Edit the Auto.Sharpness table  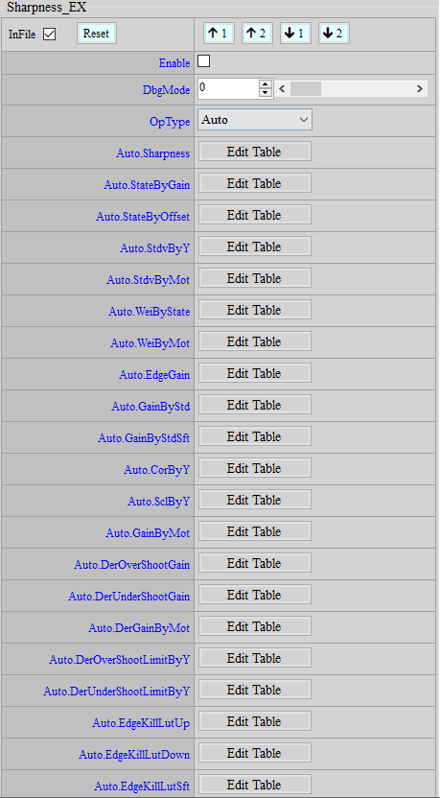255,153
